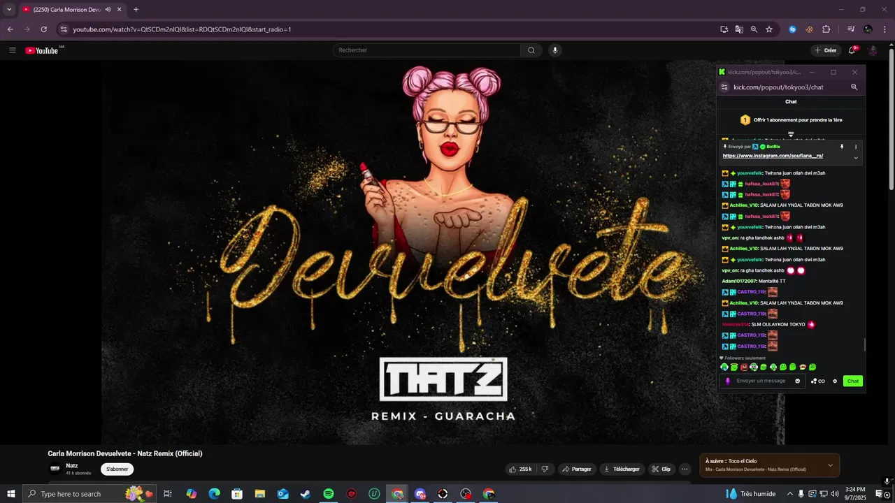
Task: Create a Clip of the video
Action: [661, 469]
